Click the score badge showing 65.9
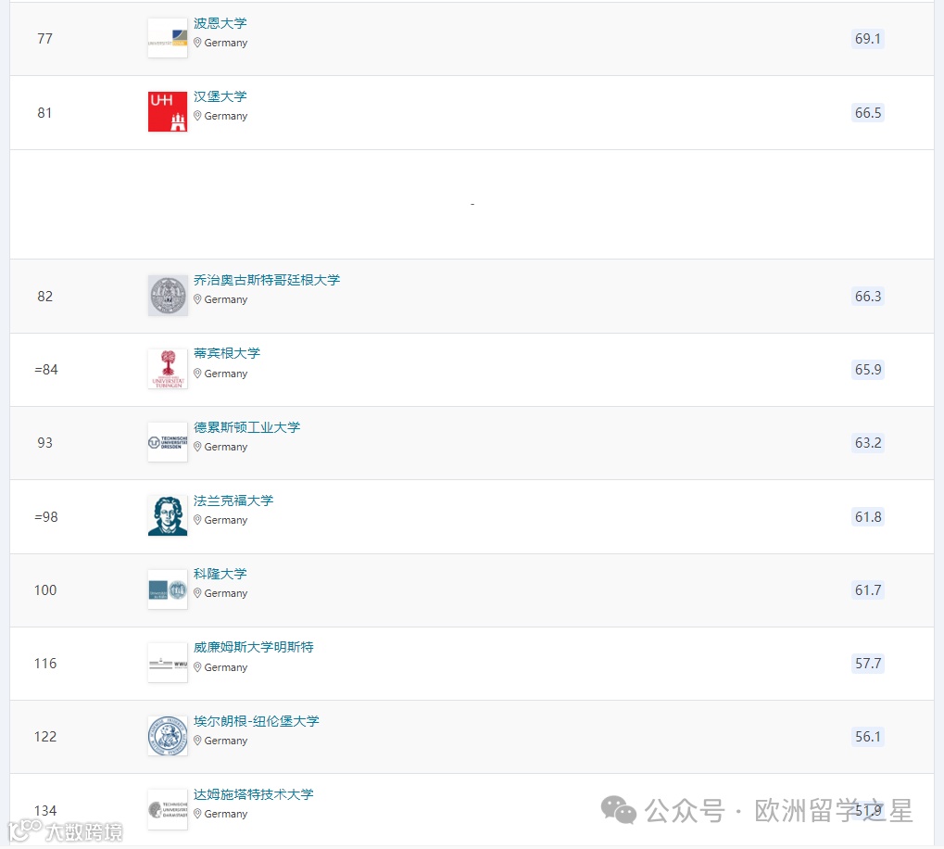Image resolution: width=944 pixels, height=849 pixels. pos(867,369)
